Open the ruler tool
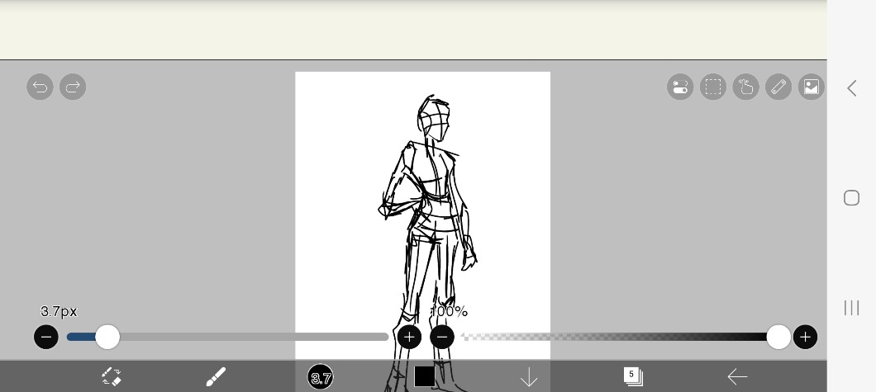876x392 pixels. pos(778,87)
